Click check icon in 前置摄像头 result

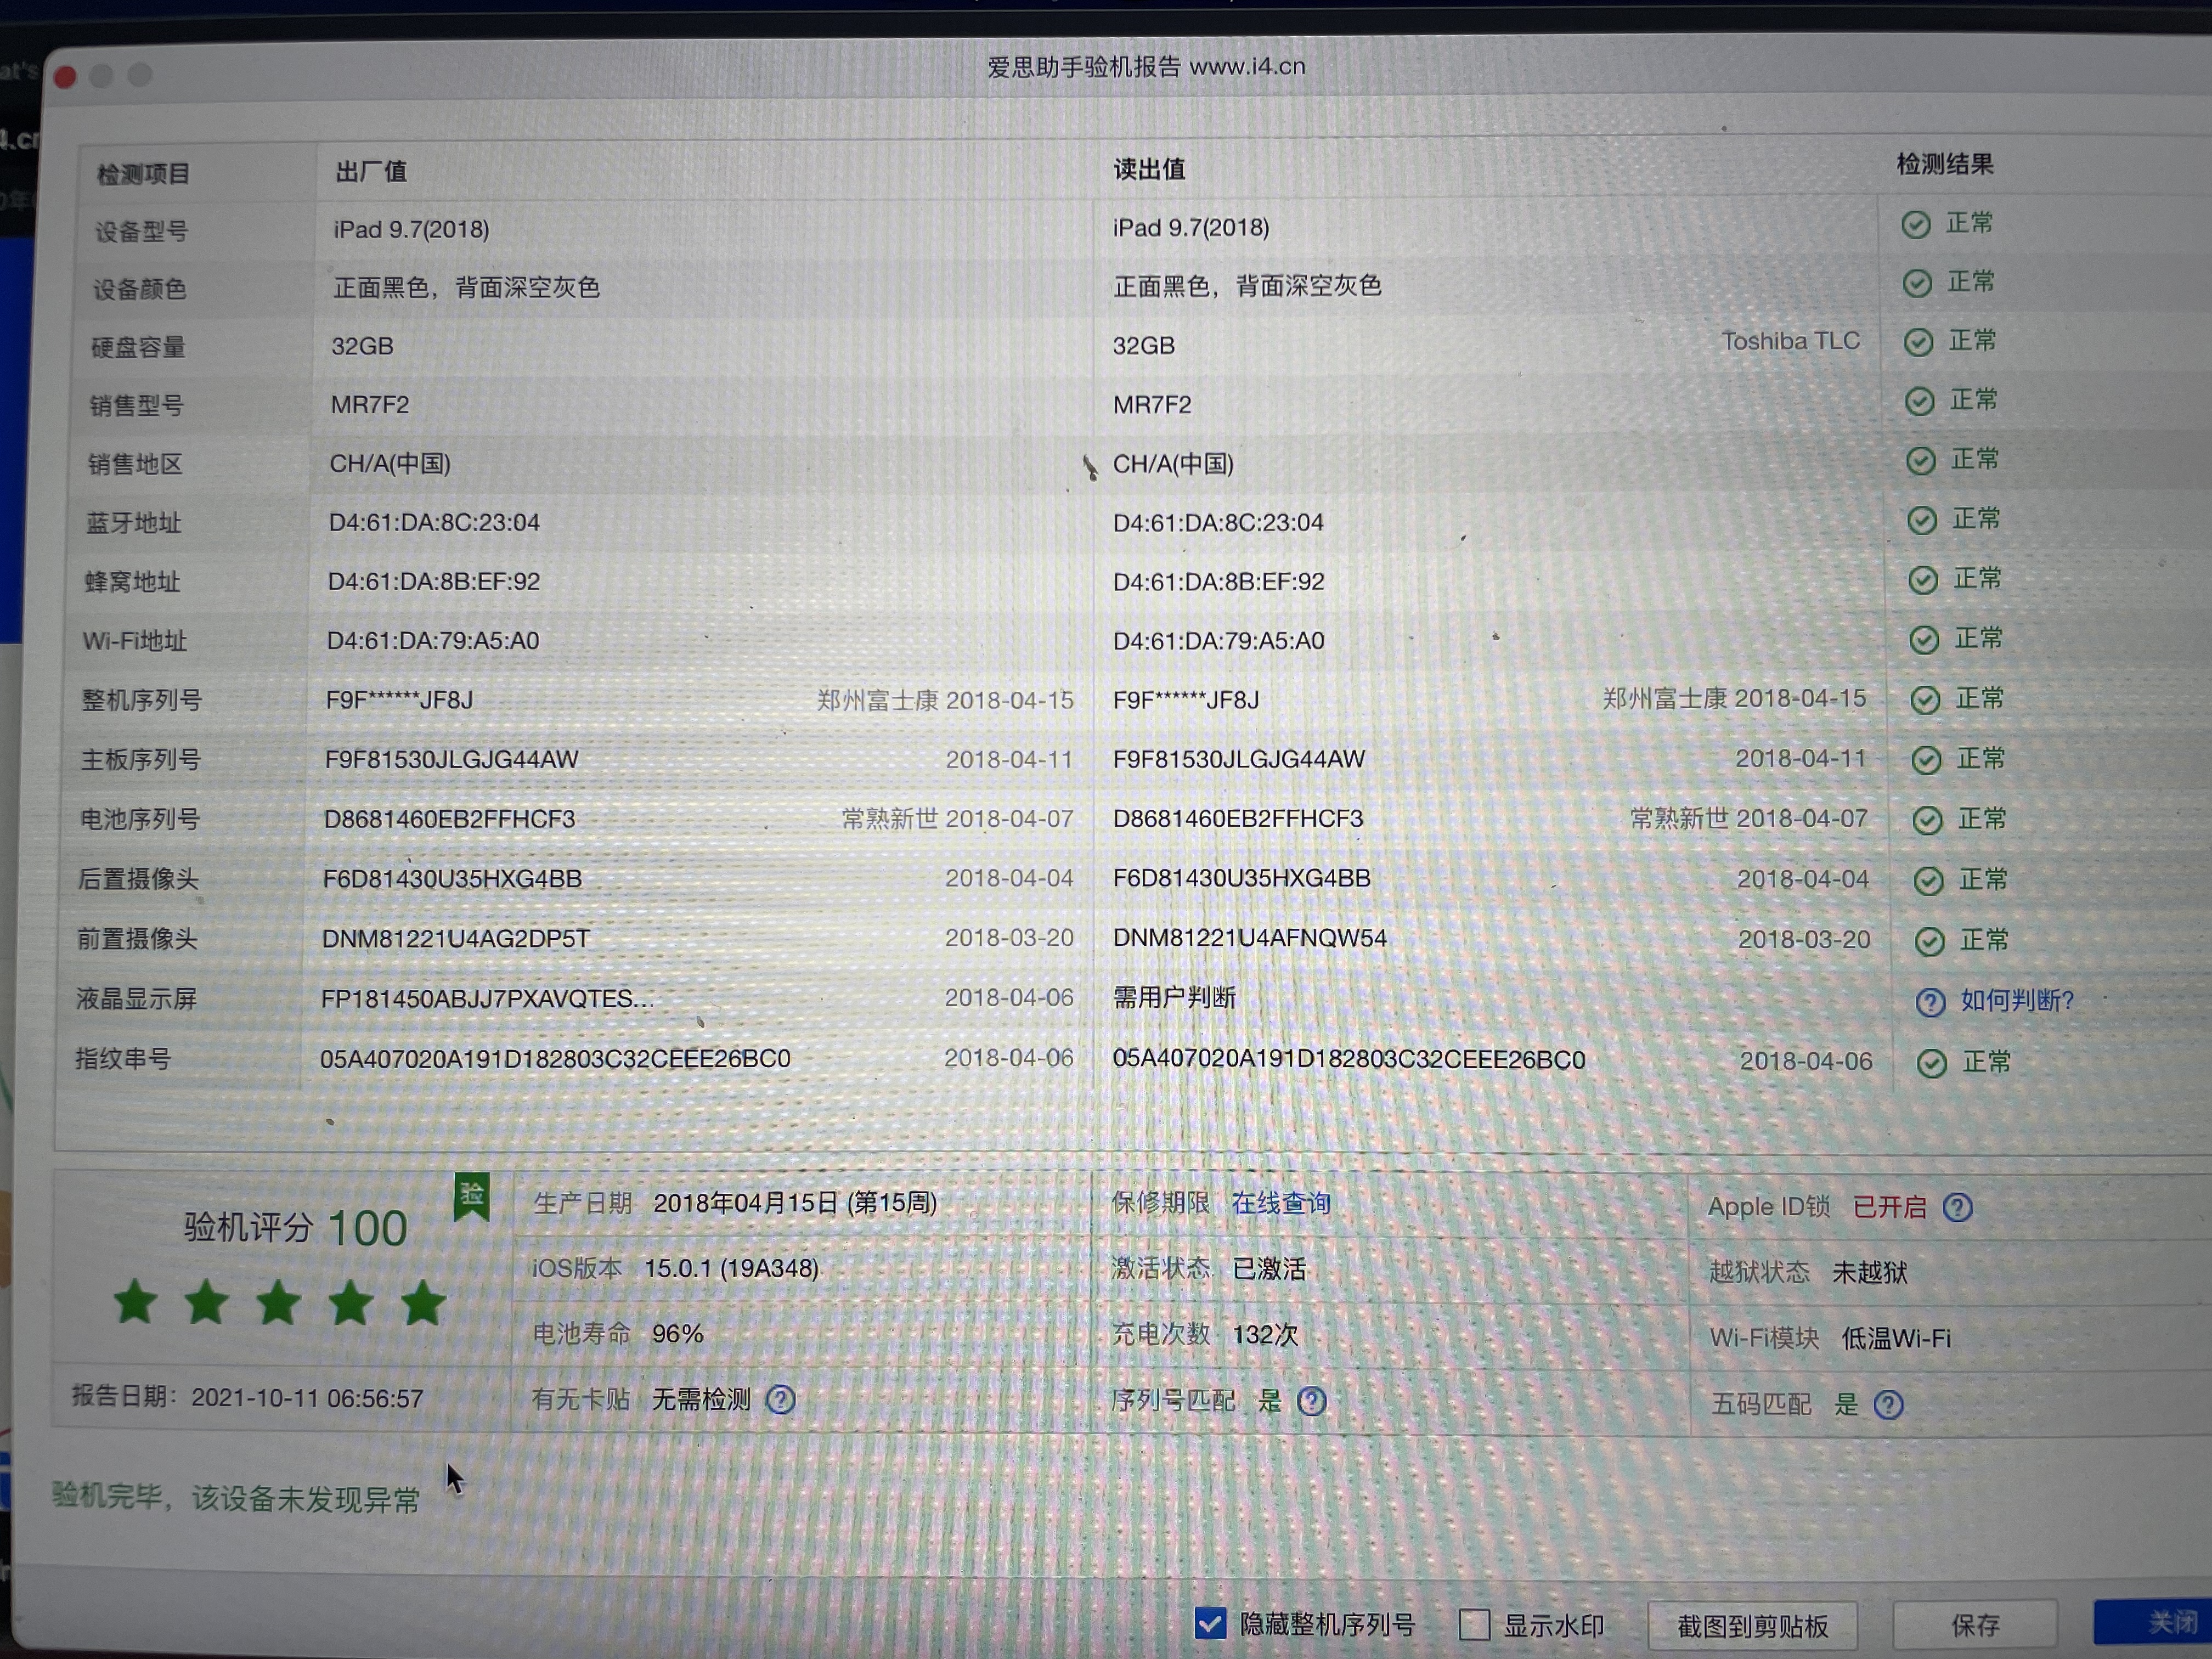[x=1930, y=941]
